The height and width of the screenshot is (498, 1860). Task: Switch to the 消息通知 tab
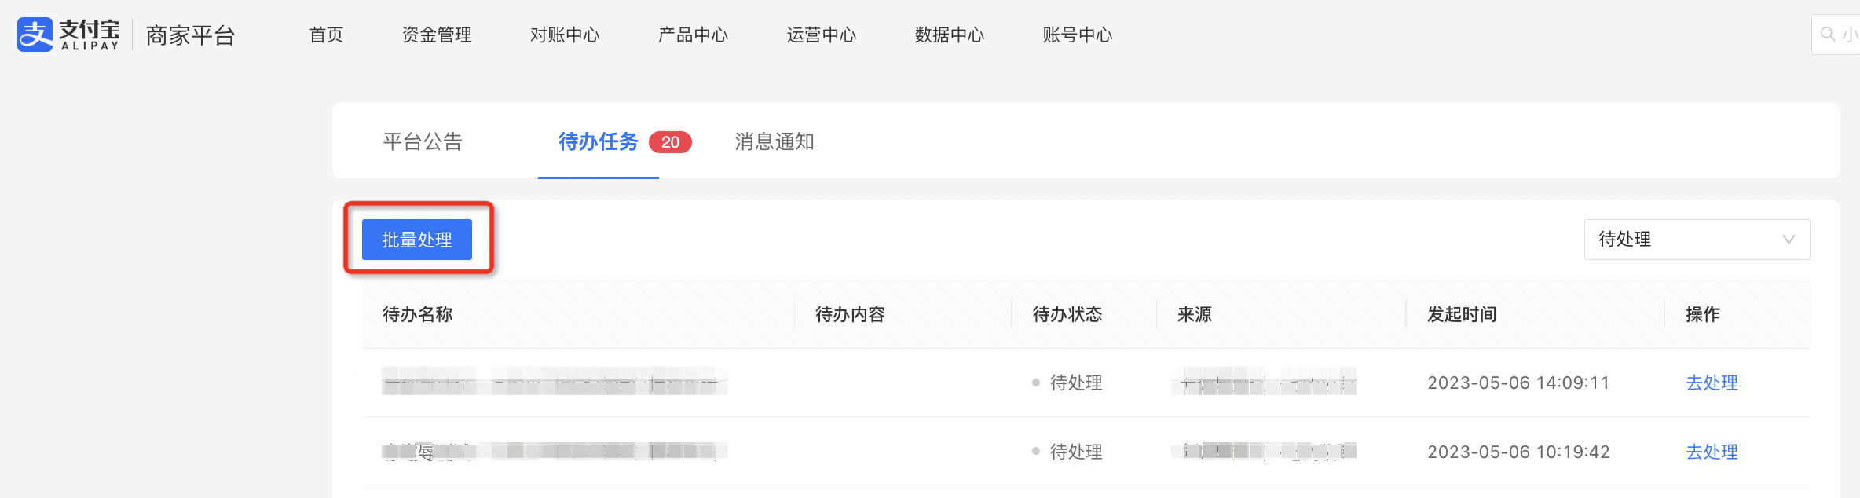click(x=774, y=141)
